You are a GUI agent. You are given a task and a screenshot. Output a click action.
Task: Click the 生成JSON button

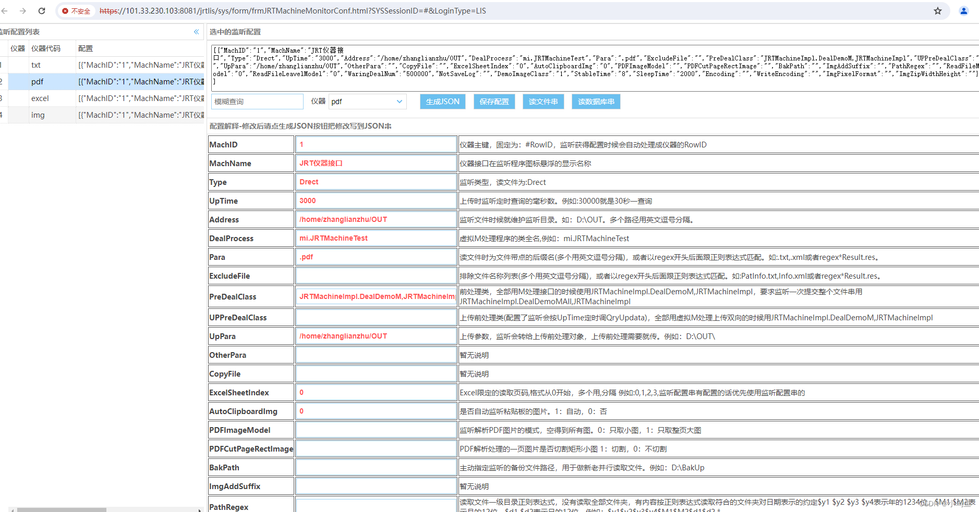click(x=443, y=102)
